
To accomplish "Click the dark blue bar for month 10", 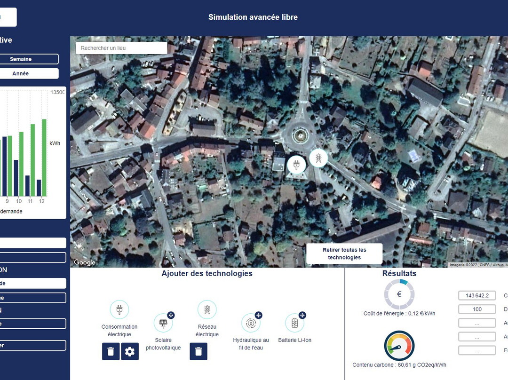I will (16, 178).
